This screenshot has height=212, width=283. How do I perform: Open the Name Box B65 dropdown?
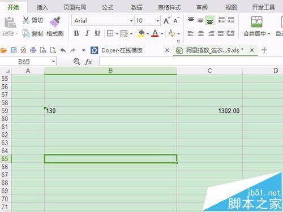[x=53, y=62]
